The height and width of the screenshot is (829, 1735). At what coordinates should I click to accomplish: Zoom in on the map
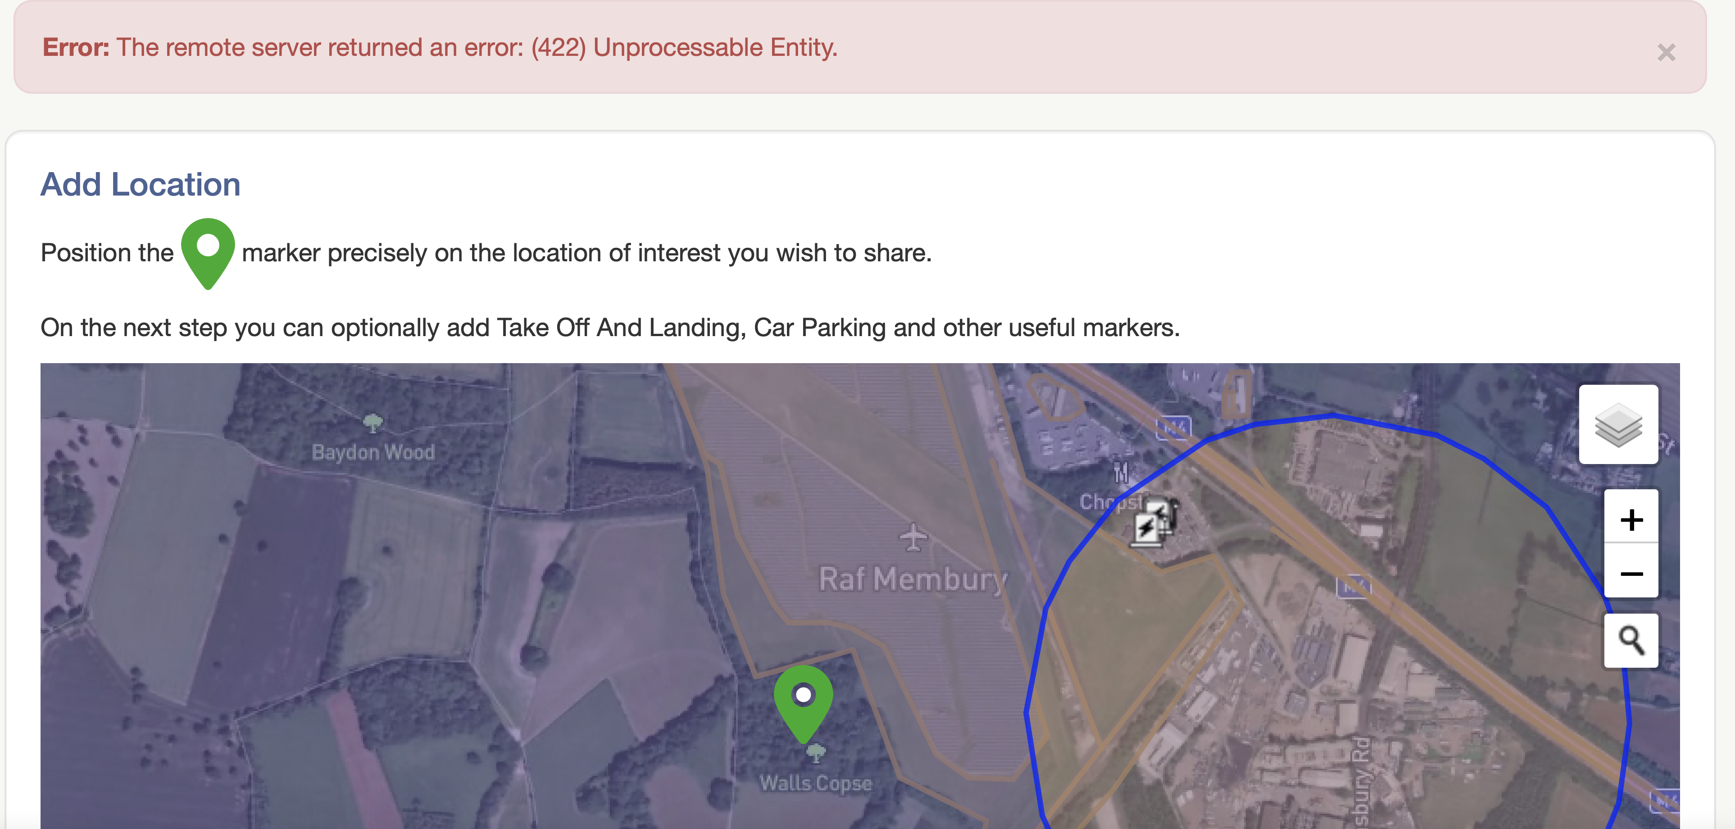pyautogui.click(x=1631, y=519)
